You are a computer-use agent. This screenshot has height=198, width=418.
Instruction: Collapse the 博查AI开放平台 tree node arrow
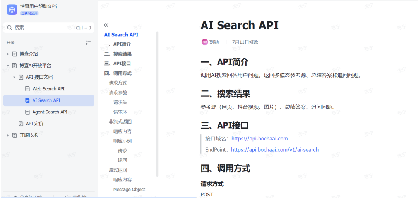click(8, 66)
